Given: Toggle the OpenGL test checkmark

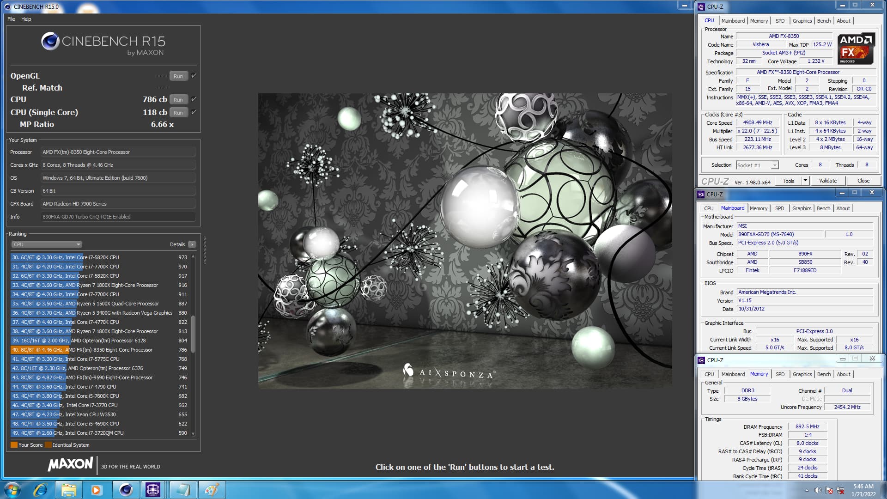Looking at the screenshot, I should click(x=194, y=75).
